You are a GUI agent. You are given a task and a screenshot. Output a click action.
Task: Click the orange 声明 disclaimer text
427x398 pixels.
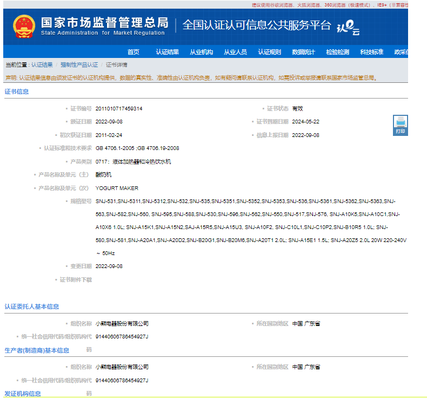pos(192,78)
